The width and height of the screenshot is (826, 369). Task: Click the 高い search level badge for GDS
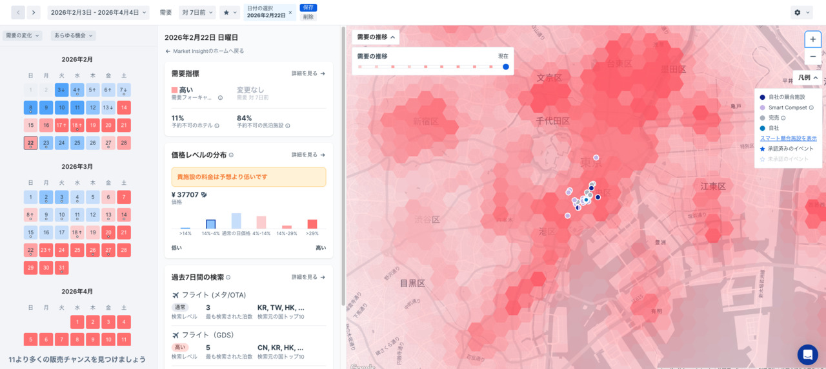click(180, 348)
